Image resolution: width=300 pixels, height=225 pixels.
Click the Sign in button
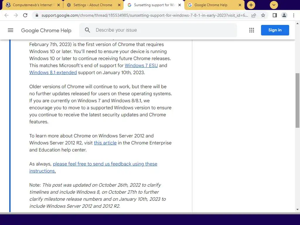275,30
